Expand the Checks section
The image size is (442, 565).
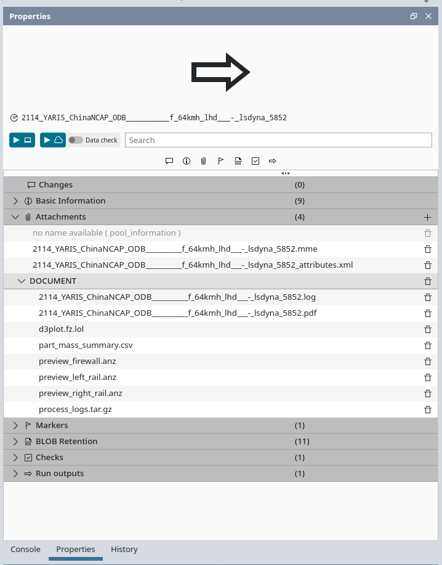(x=15, y=458)
